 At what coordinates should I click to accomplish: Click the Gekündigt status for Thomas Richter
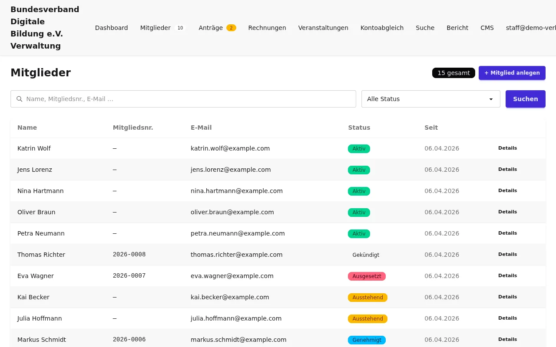[366, 255]
